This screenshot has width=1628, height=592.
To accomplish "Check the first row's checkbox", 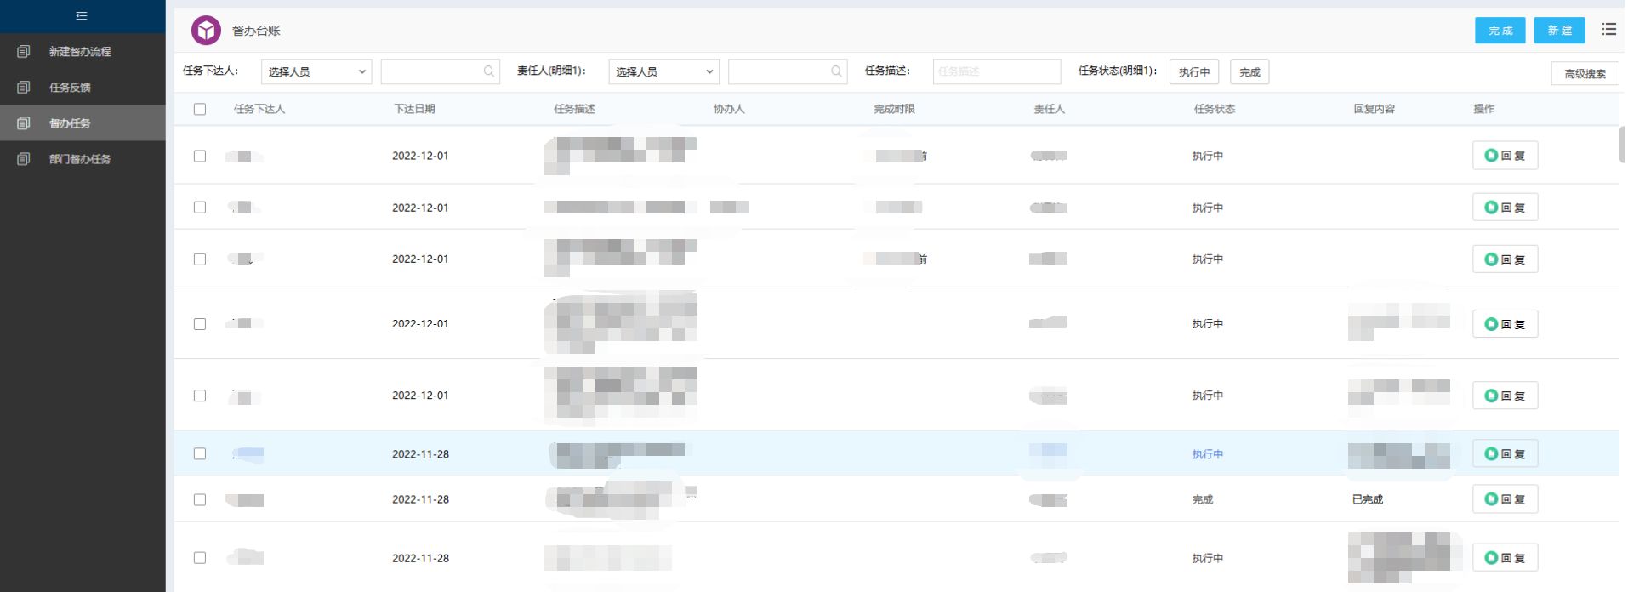I will pyautogui.click(x=200, y=157).
